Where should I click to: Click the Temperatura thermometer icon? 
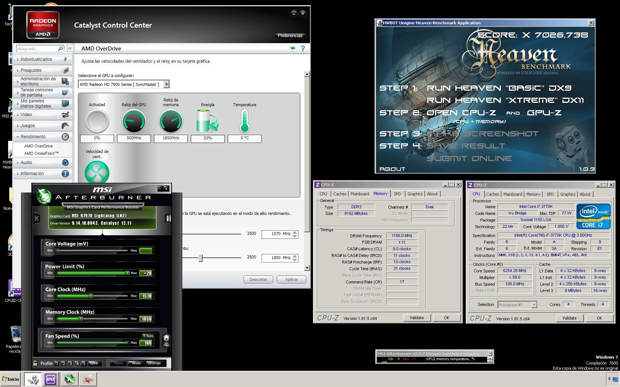pos(244,121)
